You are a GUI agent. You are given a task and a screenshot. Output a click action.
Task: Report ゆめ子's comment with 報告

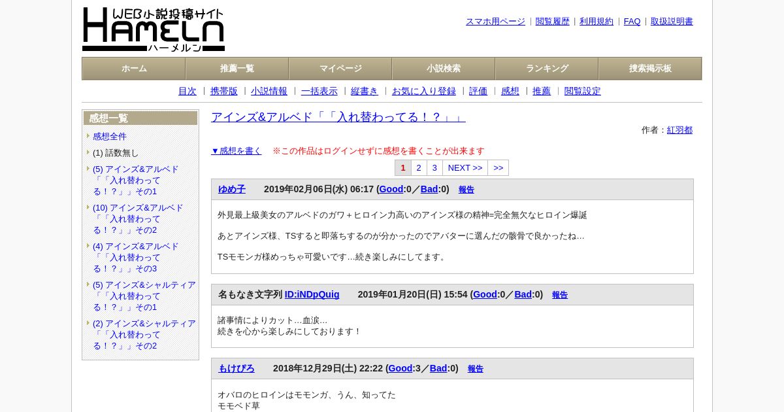[x=466, y=190]
